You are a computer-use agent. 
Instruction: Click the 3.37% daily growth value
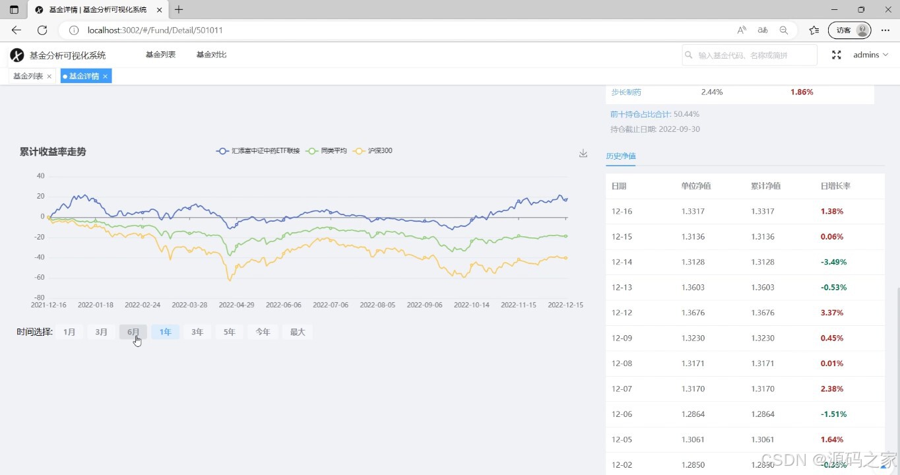pyautogui.click(x=832, y=313)
